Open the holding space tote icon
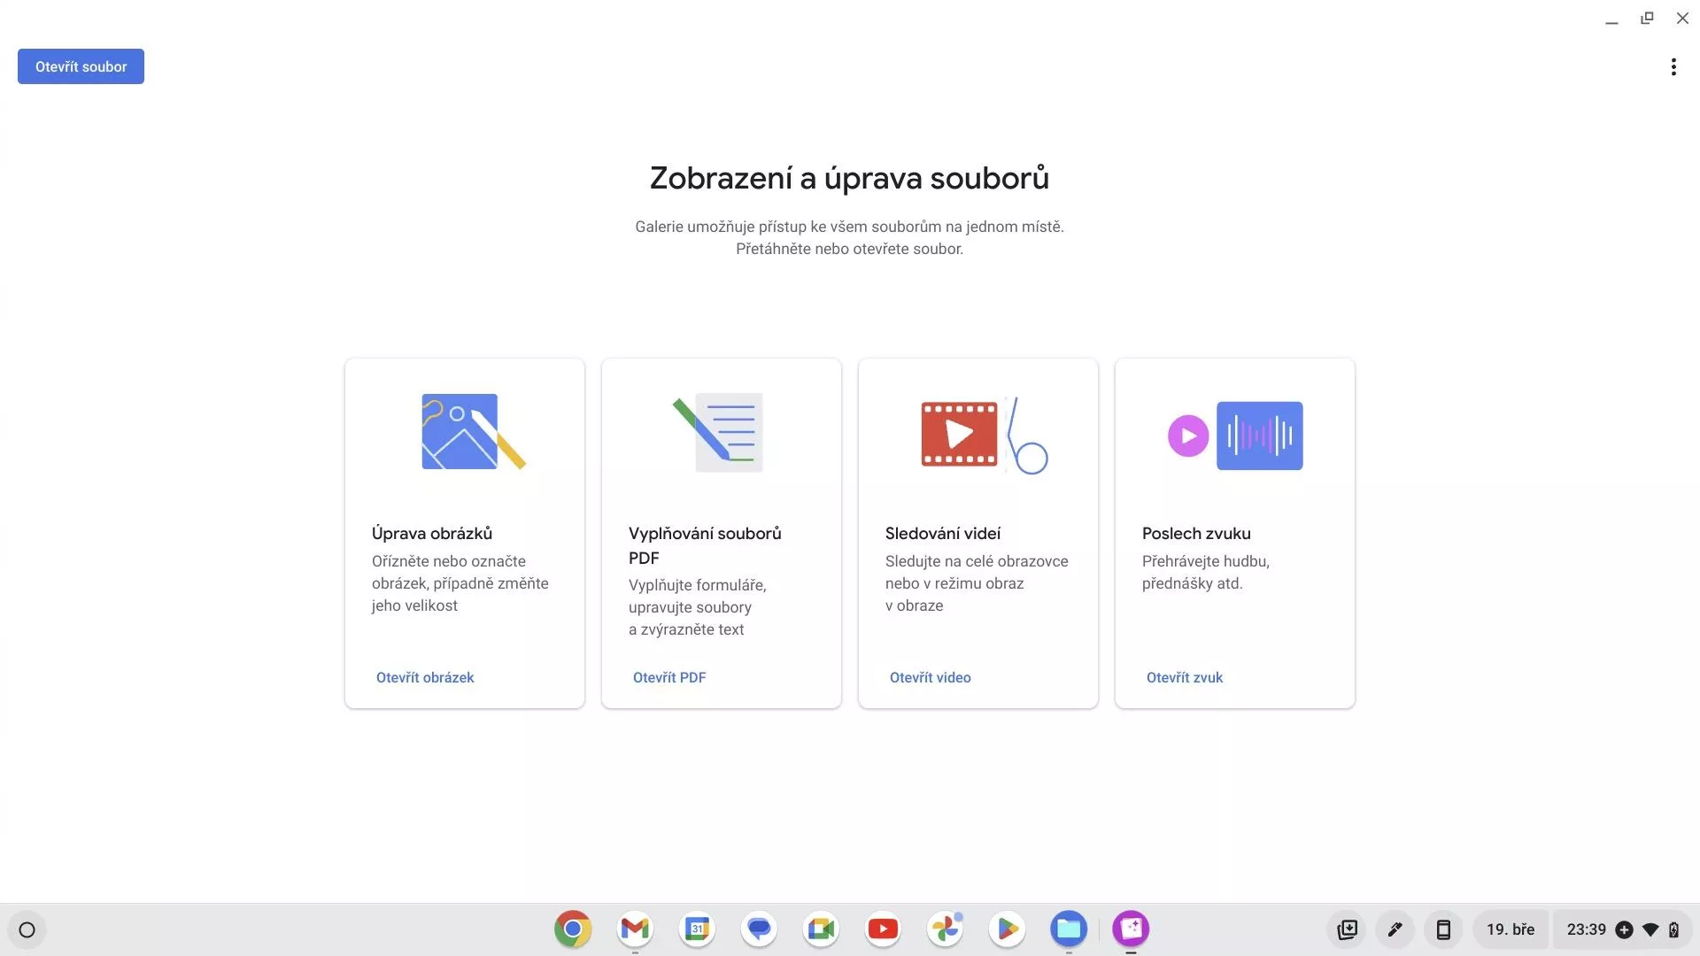The image size is (1700, 956). [x=1347, y=929]
